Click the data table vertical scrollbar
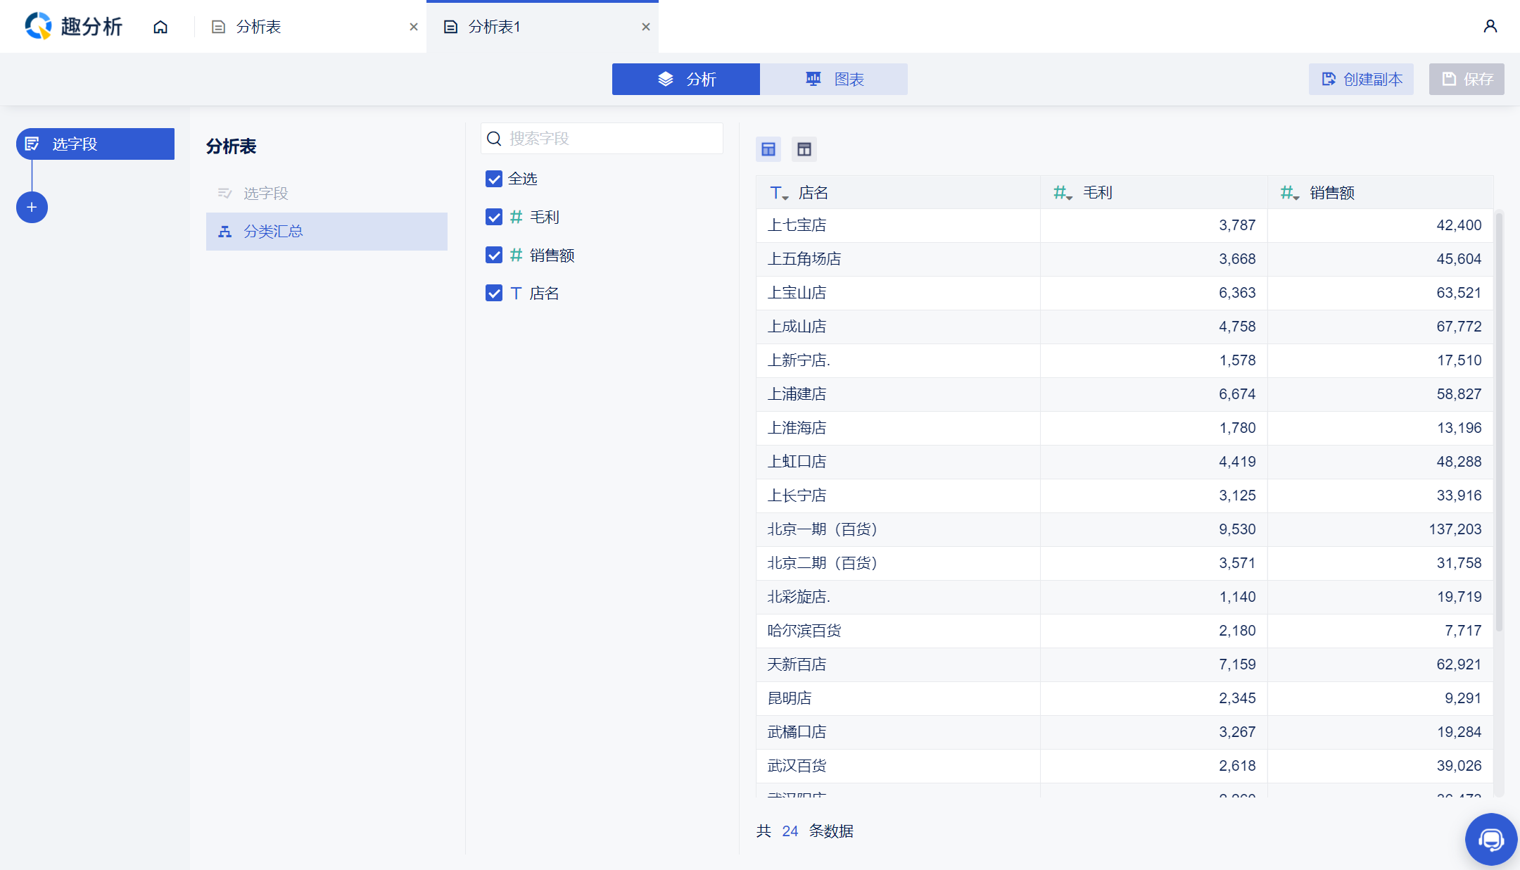 click(1499, 422)
